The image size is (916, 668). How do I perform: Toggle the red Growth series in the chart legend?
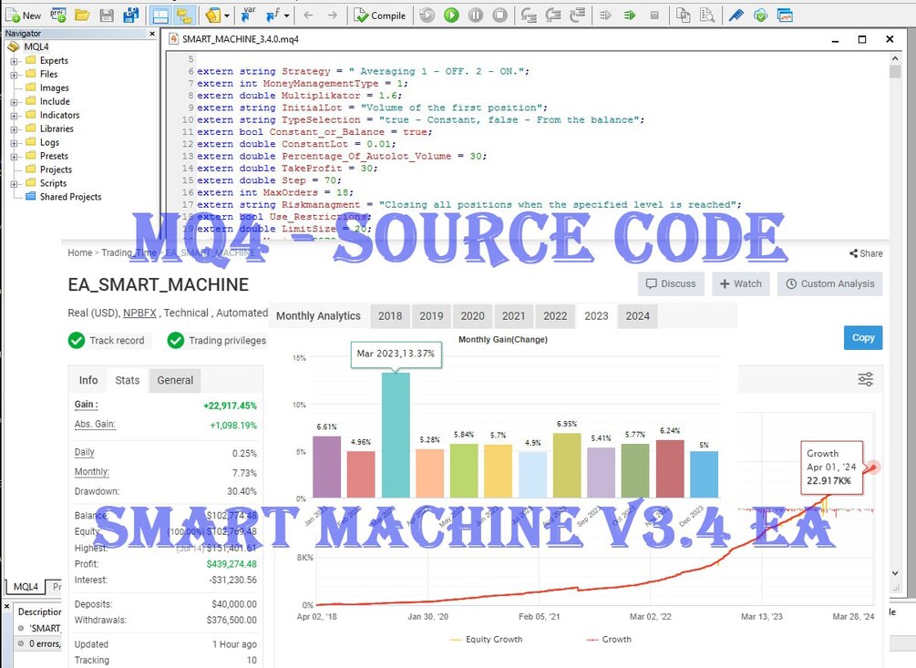tap(609, 640)
